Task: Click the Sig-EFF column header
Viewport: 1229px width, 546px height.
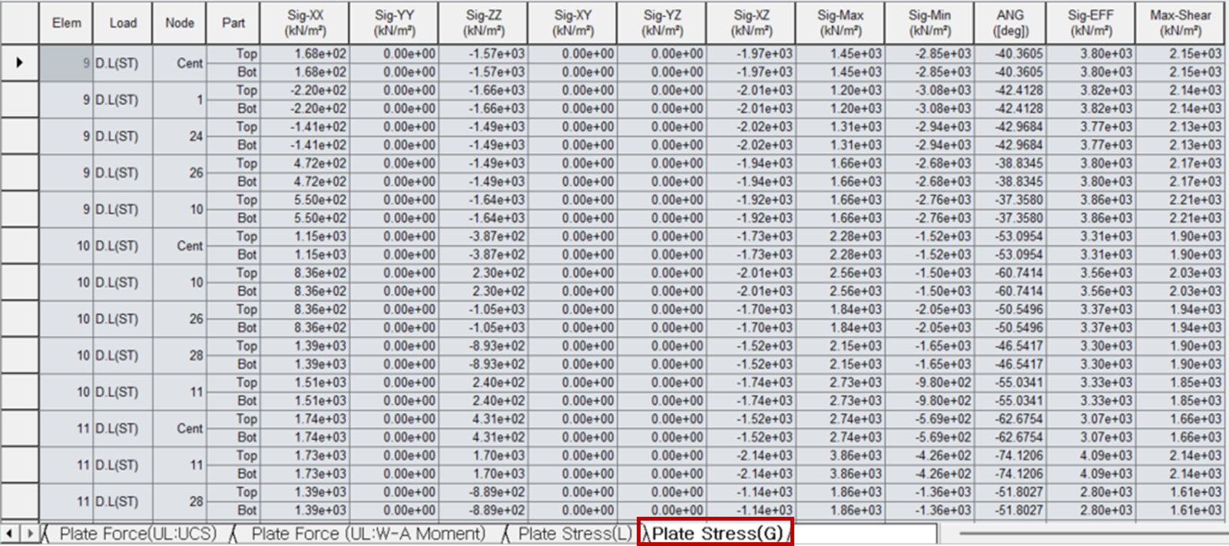Action: click(x=1090, y=23)
